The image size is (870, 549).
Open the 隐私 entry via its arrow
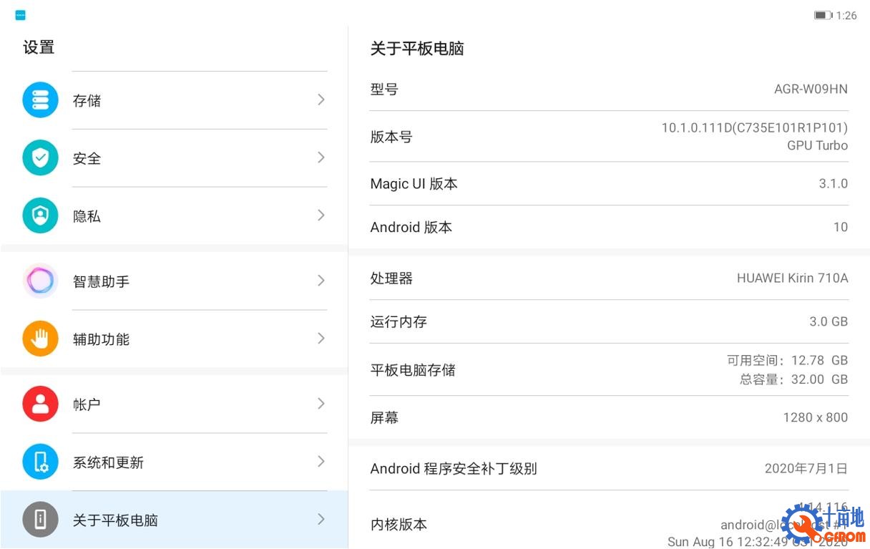pos(321,215)
